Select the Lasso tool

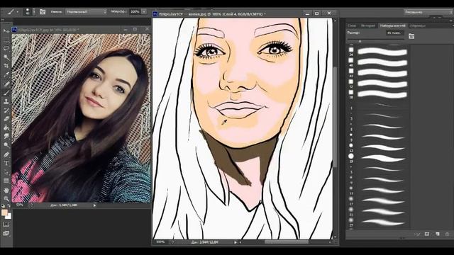(x=6, y=48)
